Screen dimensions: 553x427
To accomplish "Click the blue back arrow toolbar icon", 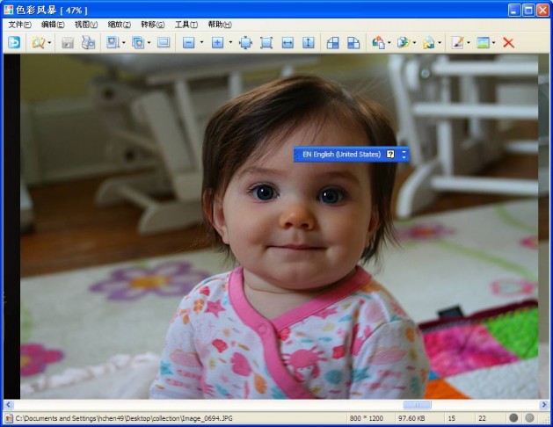I will pyautogui.click(x=14, y=42).
